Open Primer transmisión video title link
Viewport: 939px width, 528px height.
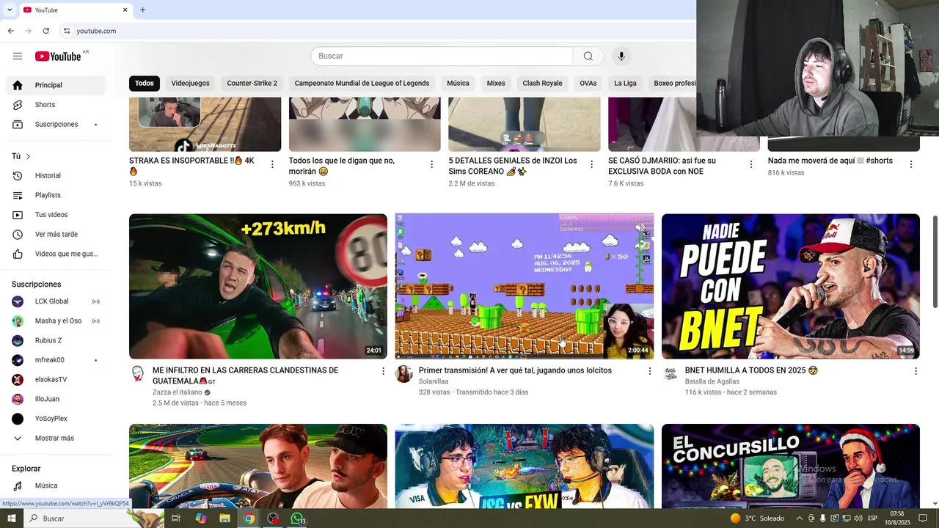[x=515, y=370]
